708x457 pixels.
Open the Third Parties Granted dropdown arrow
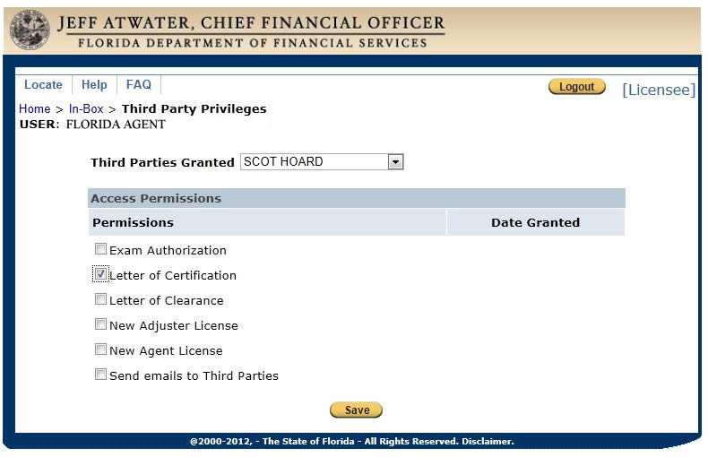point(395,161)
